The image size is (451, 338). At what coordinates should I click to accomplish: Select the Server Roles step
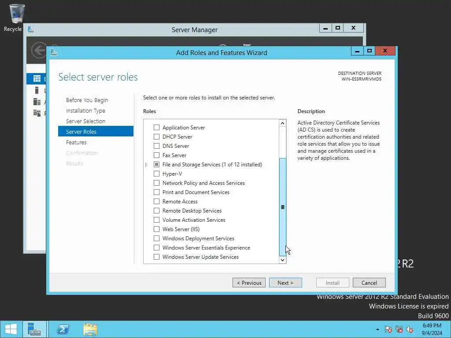point(96,132)
